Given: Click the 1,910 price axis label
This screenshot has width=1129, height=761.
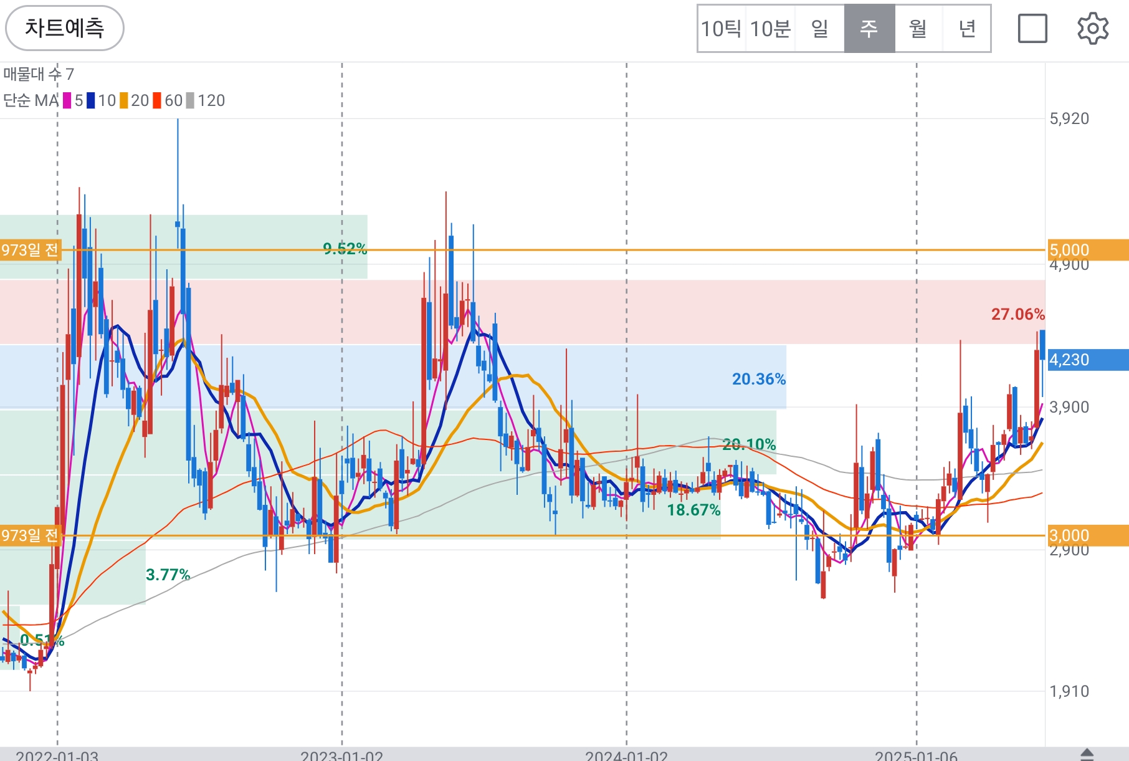Looking at the screenshot, I should (1069, 691).
